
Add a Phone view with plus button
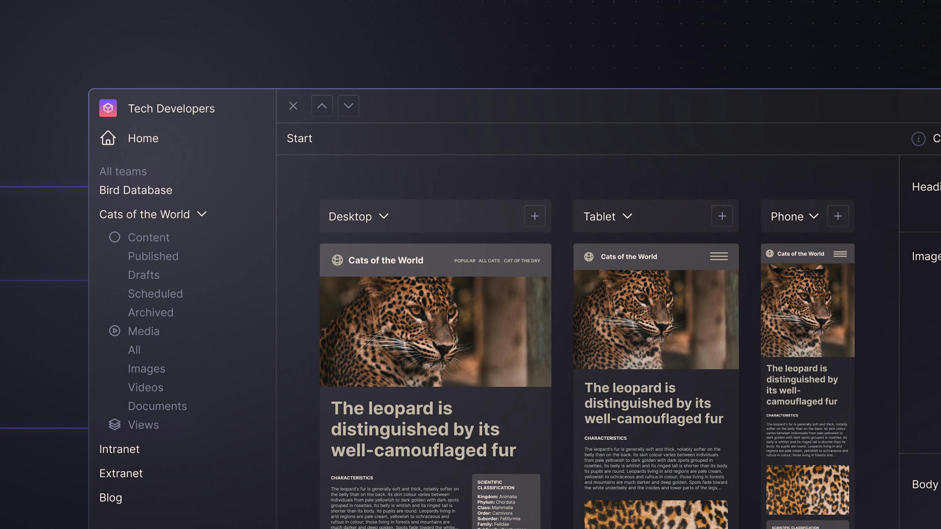(x=838, y=216)
